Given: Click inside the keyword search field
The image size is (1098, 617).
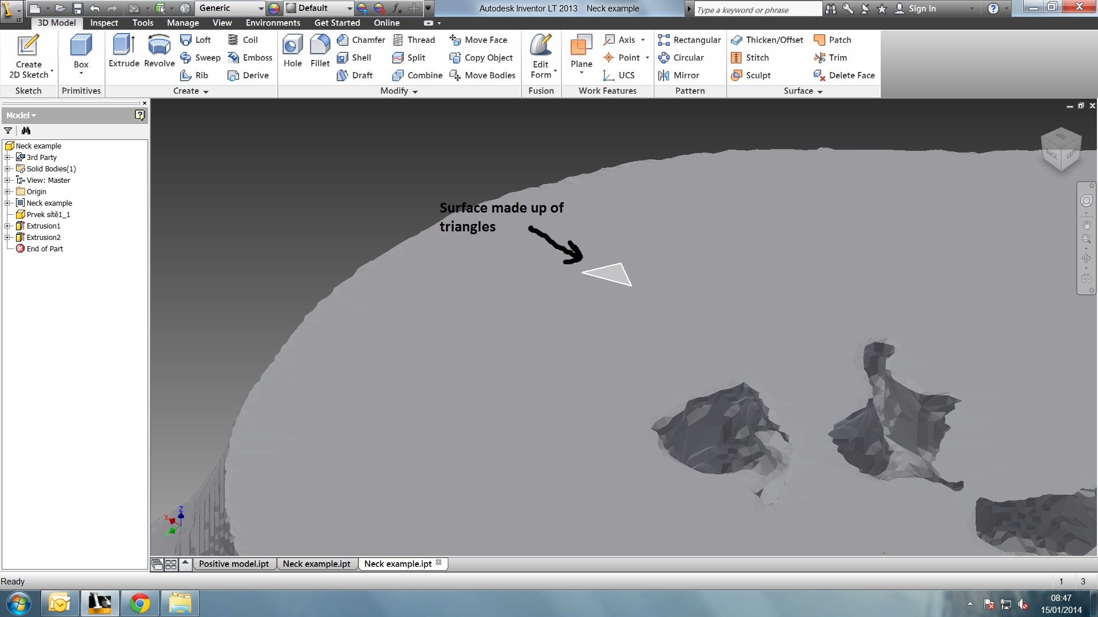Looking at the screenshot, I should pyautogui.click(x=755, y=9).
